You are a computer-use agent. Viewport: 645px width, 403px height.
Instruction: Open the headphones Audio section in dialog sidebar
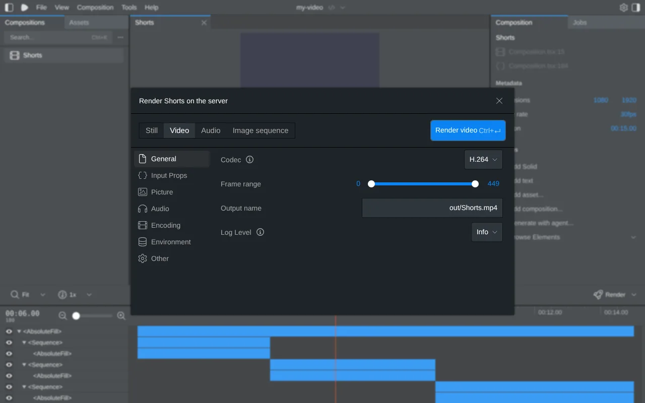point(171,209)
